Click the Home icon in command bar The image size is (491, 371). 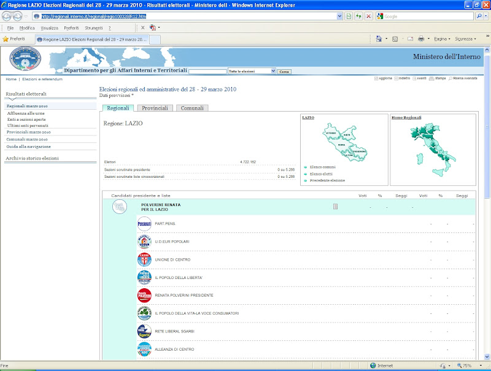pos(379,39)
